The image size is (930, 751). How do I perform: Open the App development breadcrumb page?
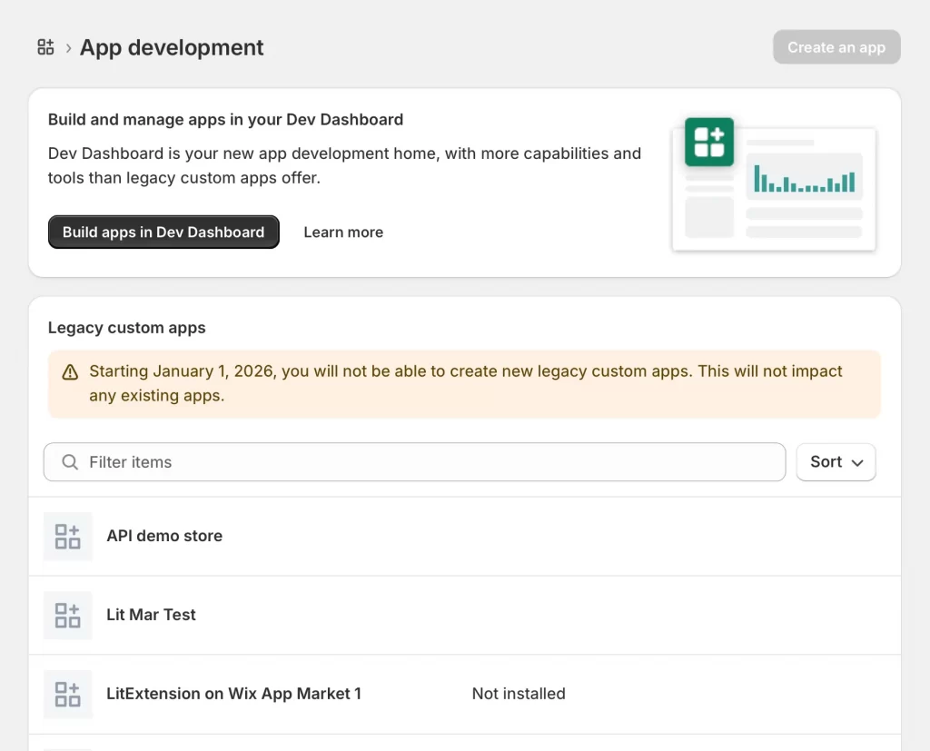point(172,47)
